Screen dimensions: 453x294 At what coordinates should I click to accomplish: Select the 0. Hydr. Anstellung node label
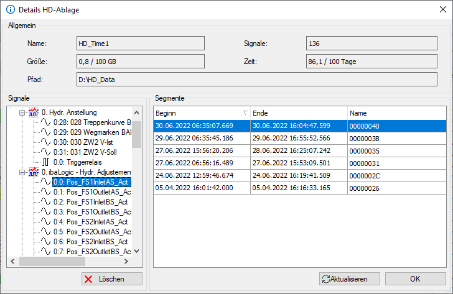coord(69,113)
